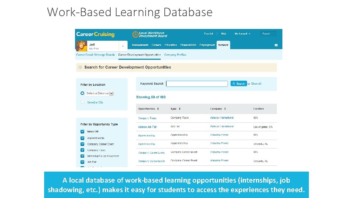Click the 'Filter by Location' heading
This screenshot has height=198, width=353.
93,85
